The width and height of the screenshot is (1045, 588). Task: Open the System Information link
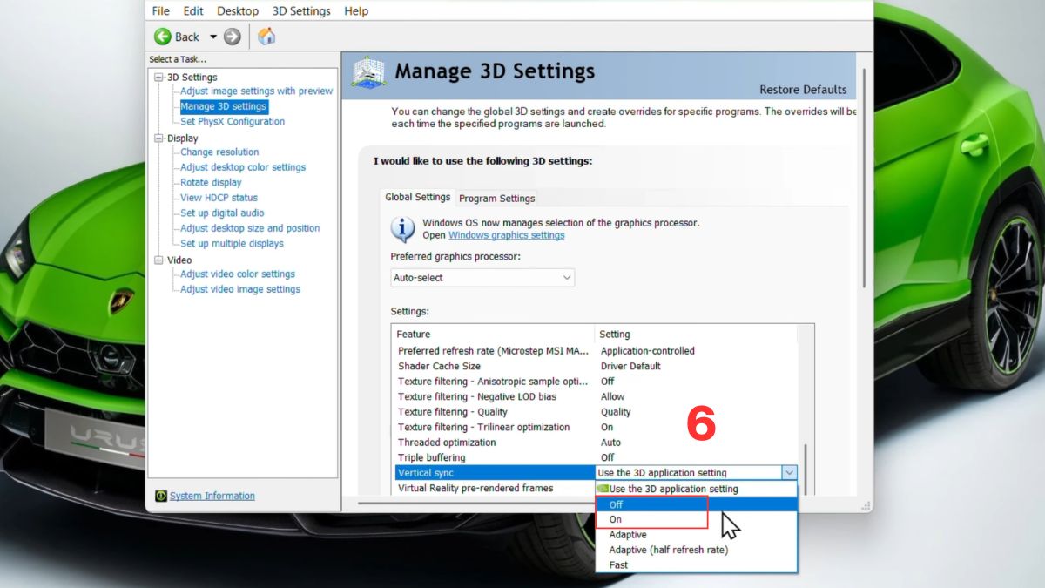point(212,495)
